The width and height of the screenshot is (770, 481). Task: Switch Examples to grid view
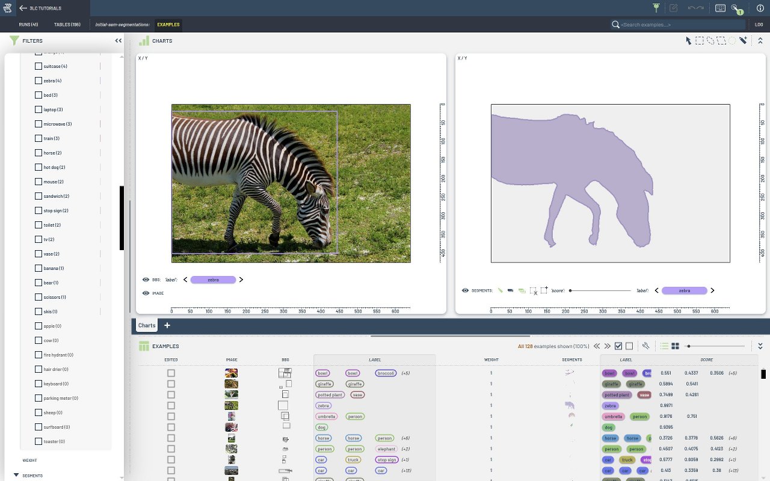click(x=675, y=346)
